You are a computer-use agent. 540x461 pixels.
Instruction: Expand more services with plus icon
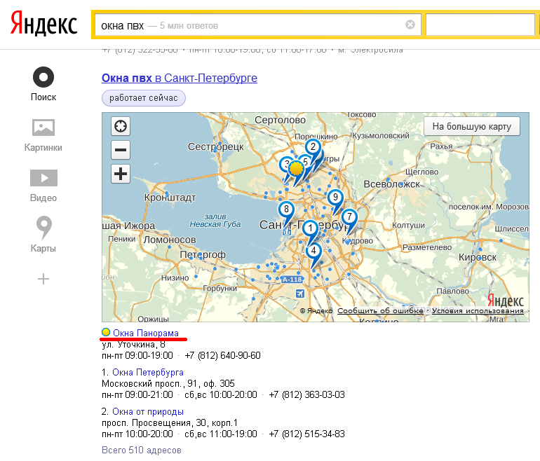coord(43,279)
